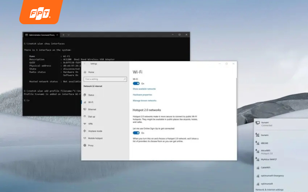Viewport: 308px width, 192px height.
Task: Open Proxy settings via its icon
Action: 85,146
